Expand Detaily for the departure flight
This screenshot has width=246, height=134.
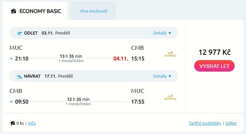click(162, 33)
